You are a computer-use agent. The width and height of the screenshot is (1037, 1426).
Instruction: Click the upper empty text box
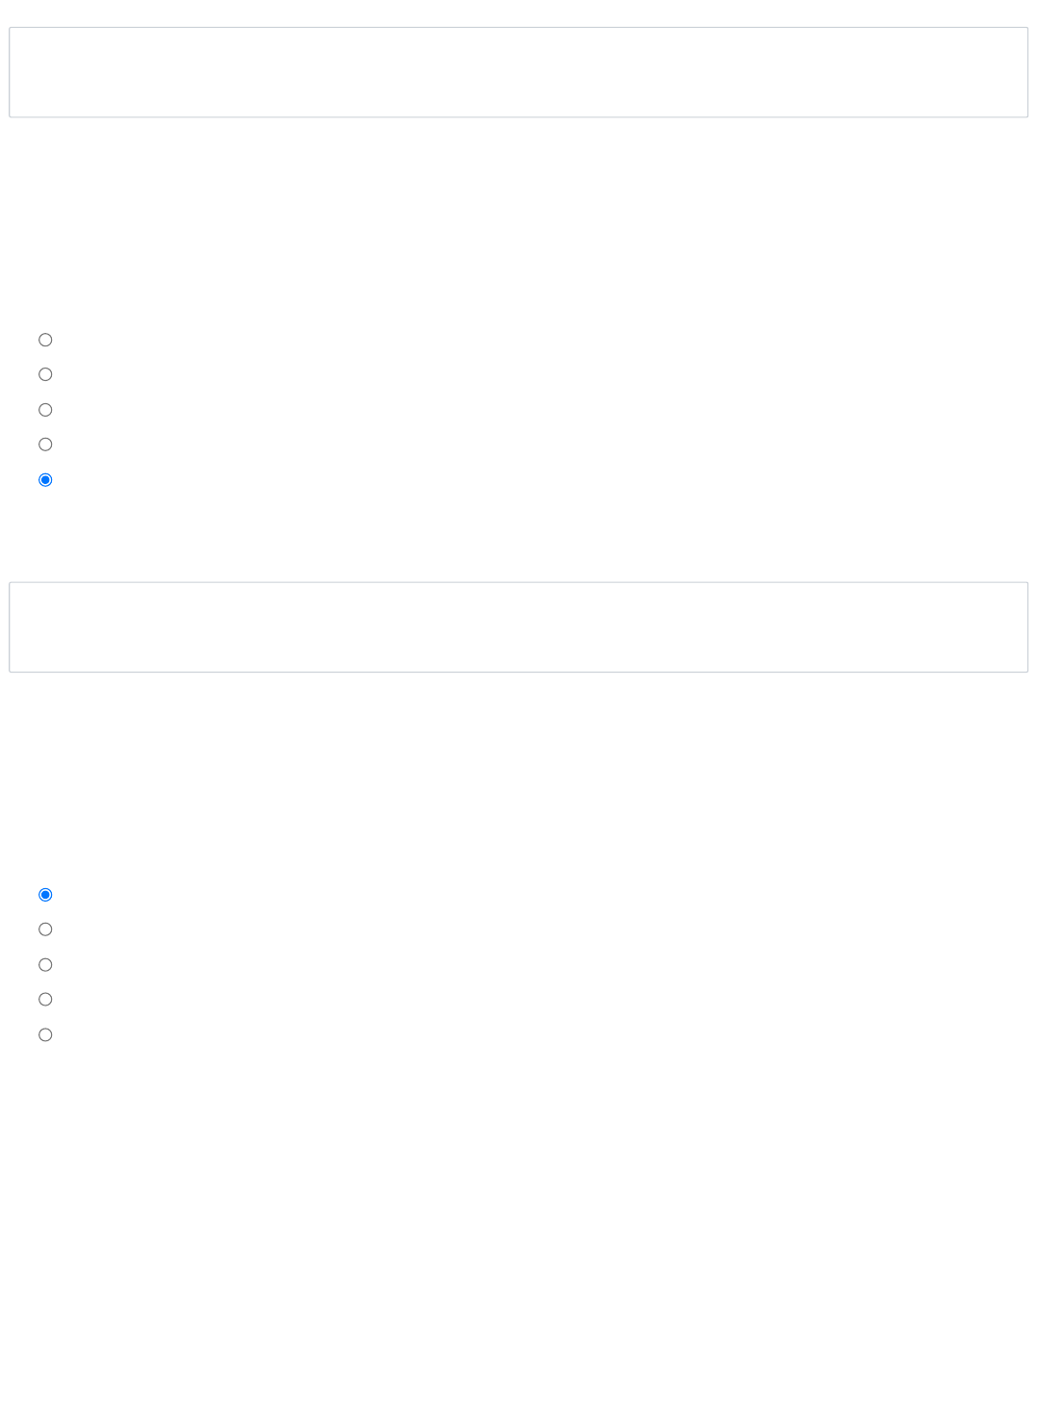[x=518, y=72]
